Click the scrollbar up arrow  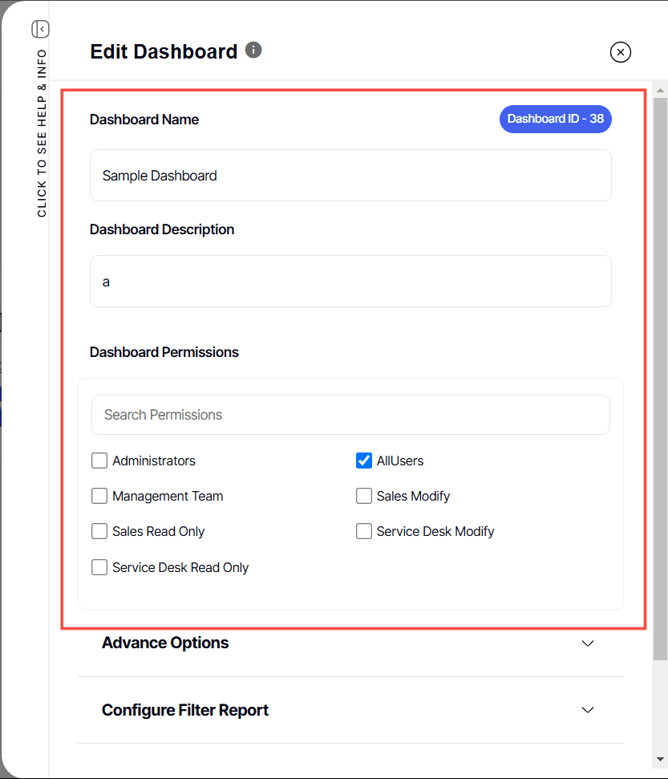(x=661, y=87)
